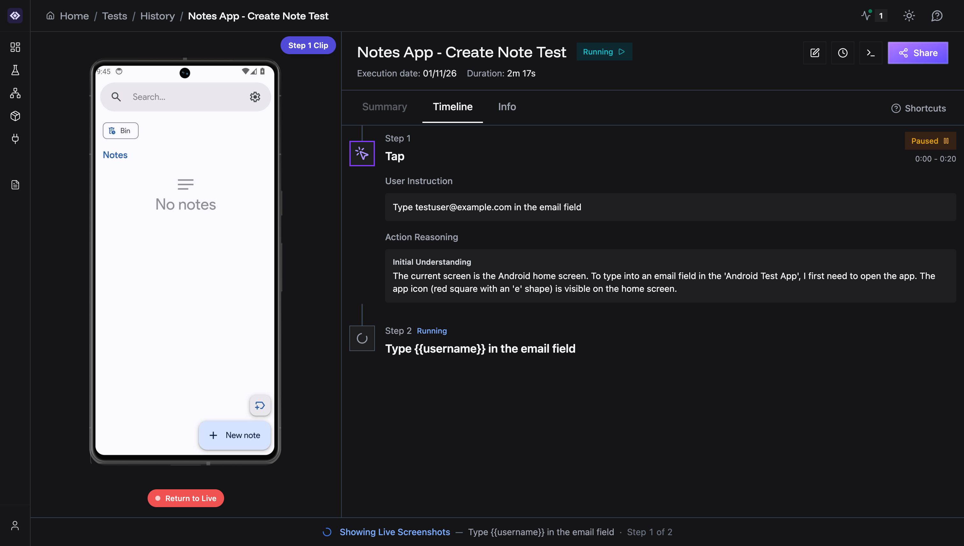Image resolution: width=964 pixels, height=546 pixels.
Task: Open the document icon in sidebar
Action: (x=15, y=185)
